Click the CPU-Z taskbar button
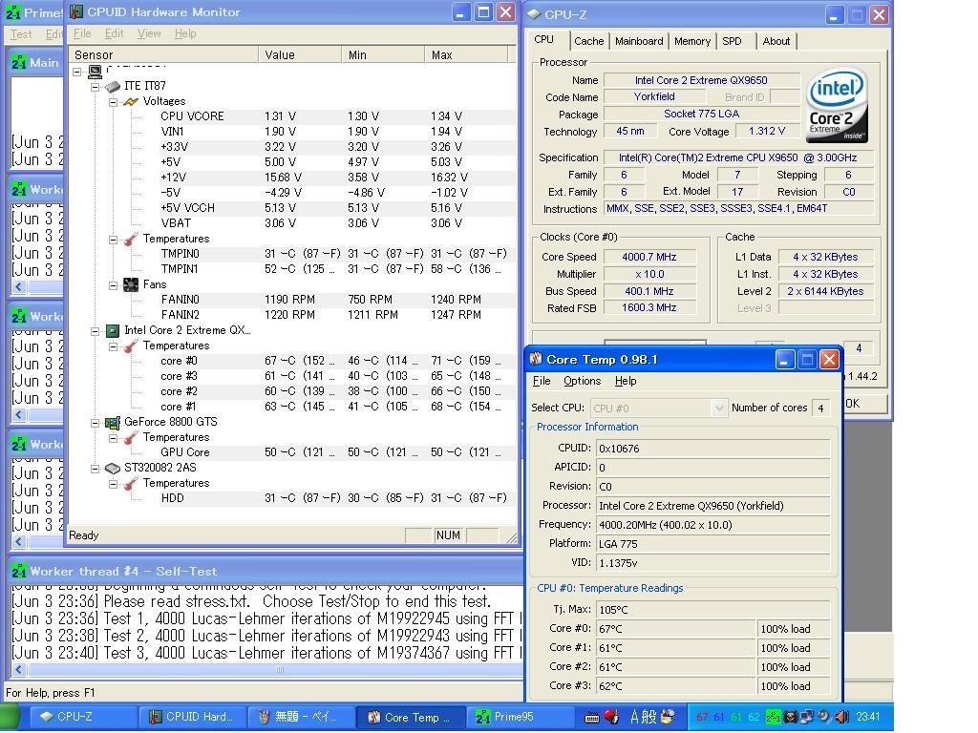 click(83, 717)
